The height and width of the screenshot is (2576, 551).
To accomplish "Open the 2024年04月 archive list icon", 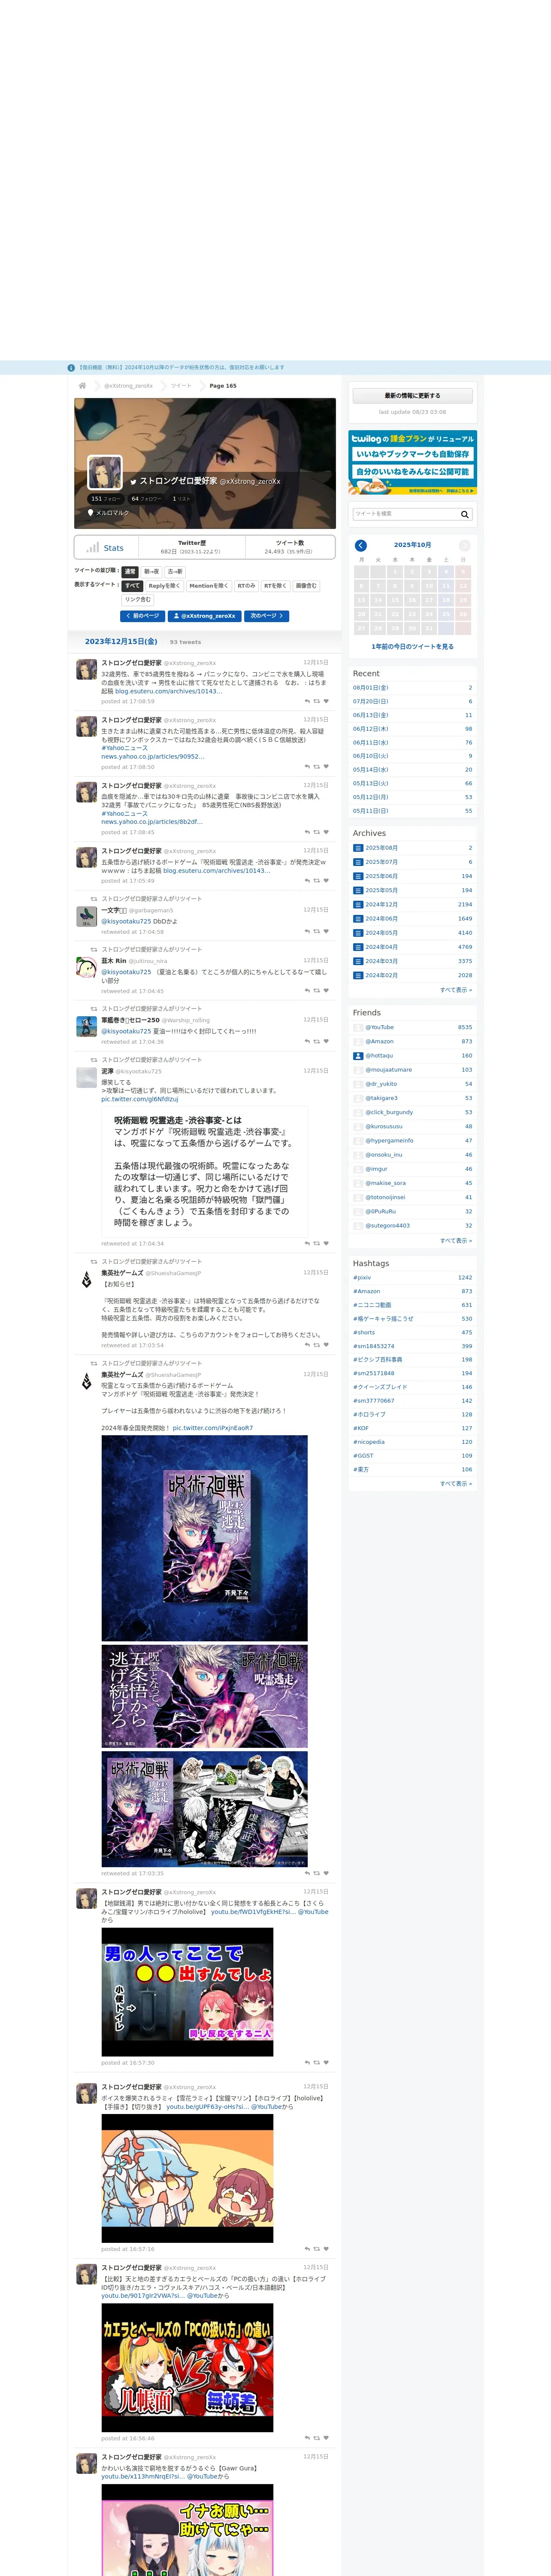I will pyautogui.click(x=358, y=947).
